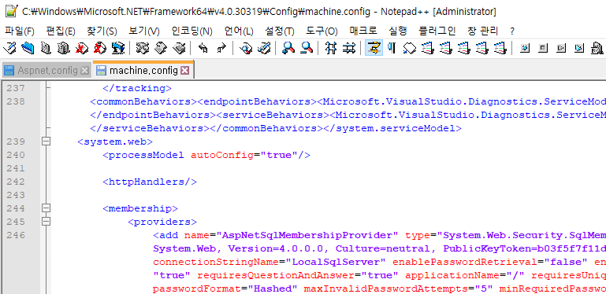
Task: Close the Aspnet.config tab
Action: click(x=84, y=71)
